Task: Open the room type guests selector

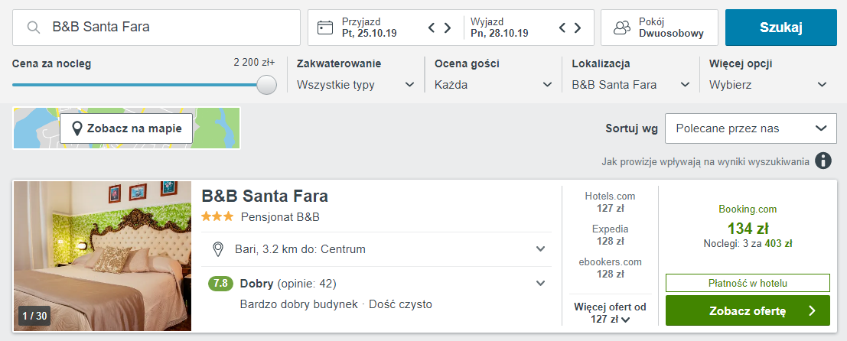Action: (x=659, y=28)
